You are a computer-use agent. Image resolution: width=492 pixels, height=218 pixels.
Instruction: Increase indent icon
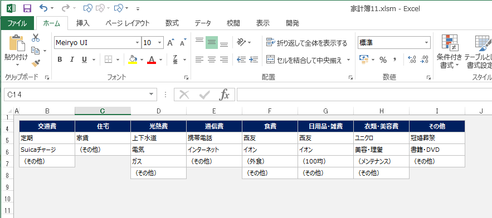tap(254, 60)
